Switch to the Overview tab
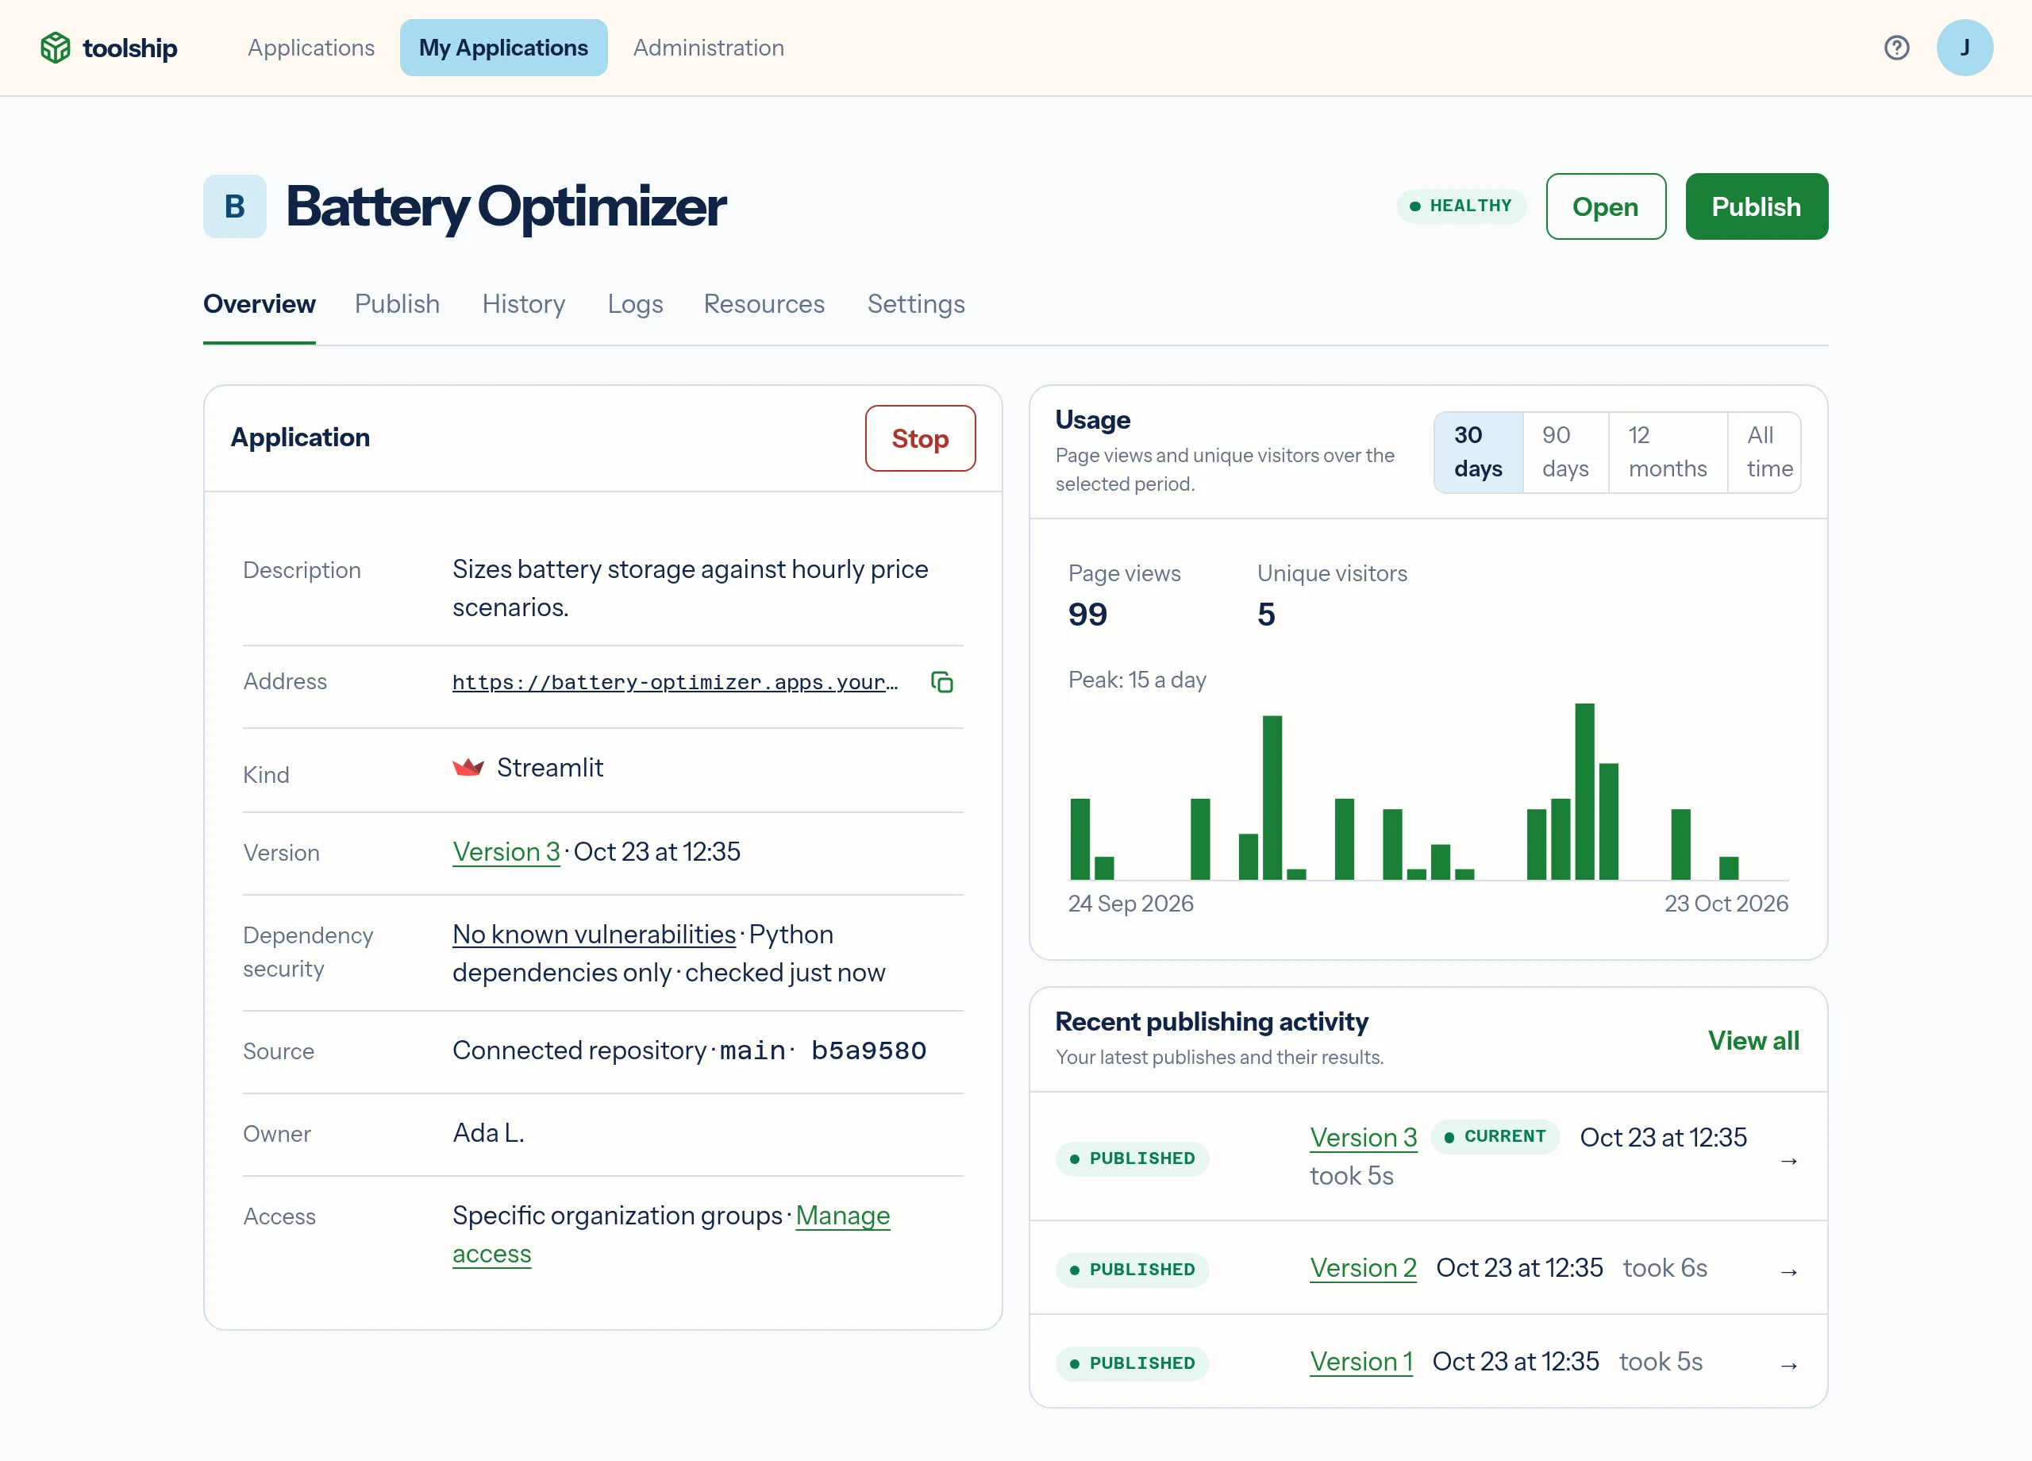 click(x=259, y=304)
